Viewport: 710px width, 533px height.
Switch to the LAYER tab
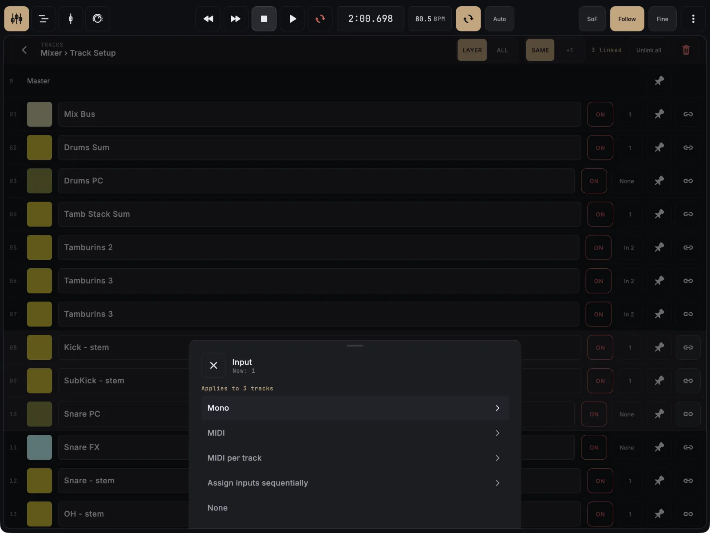click(472, 50)
